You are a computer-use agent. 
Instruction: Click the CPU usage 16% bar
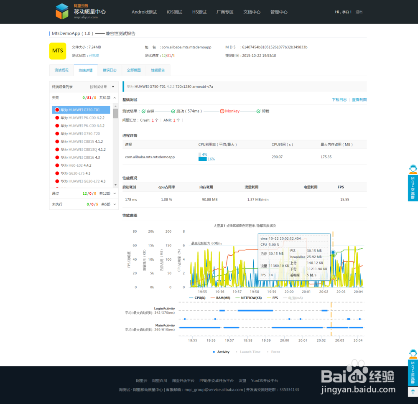pos(203,159)
